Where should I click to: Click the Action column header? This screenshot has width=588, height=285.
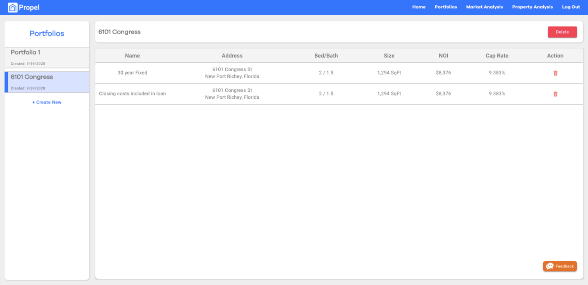coord(555,56)
